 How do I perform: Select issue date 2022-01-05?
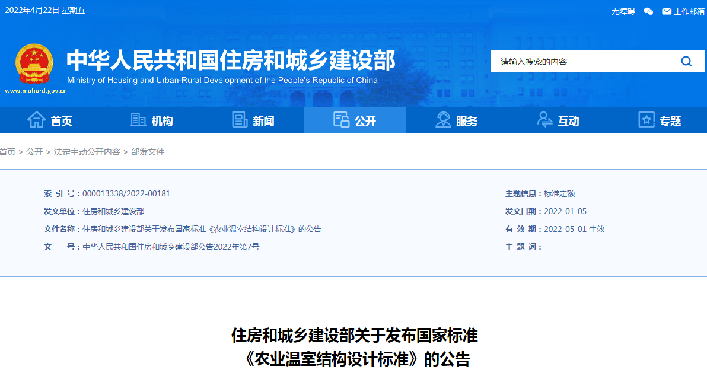click(565, 211)
